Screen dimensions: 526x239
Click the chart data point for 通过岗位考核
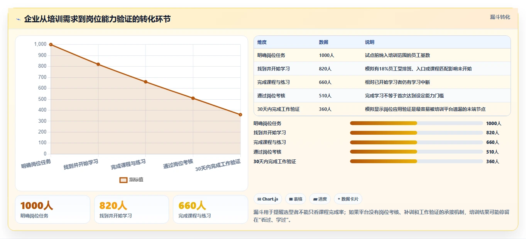click(193, 98)
